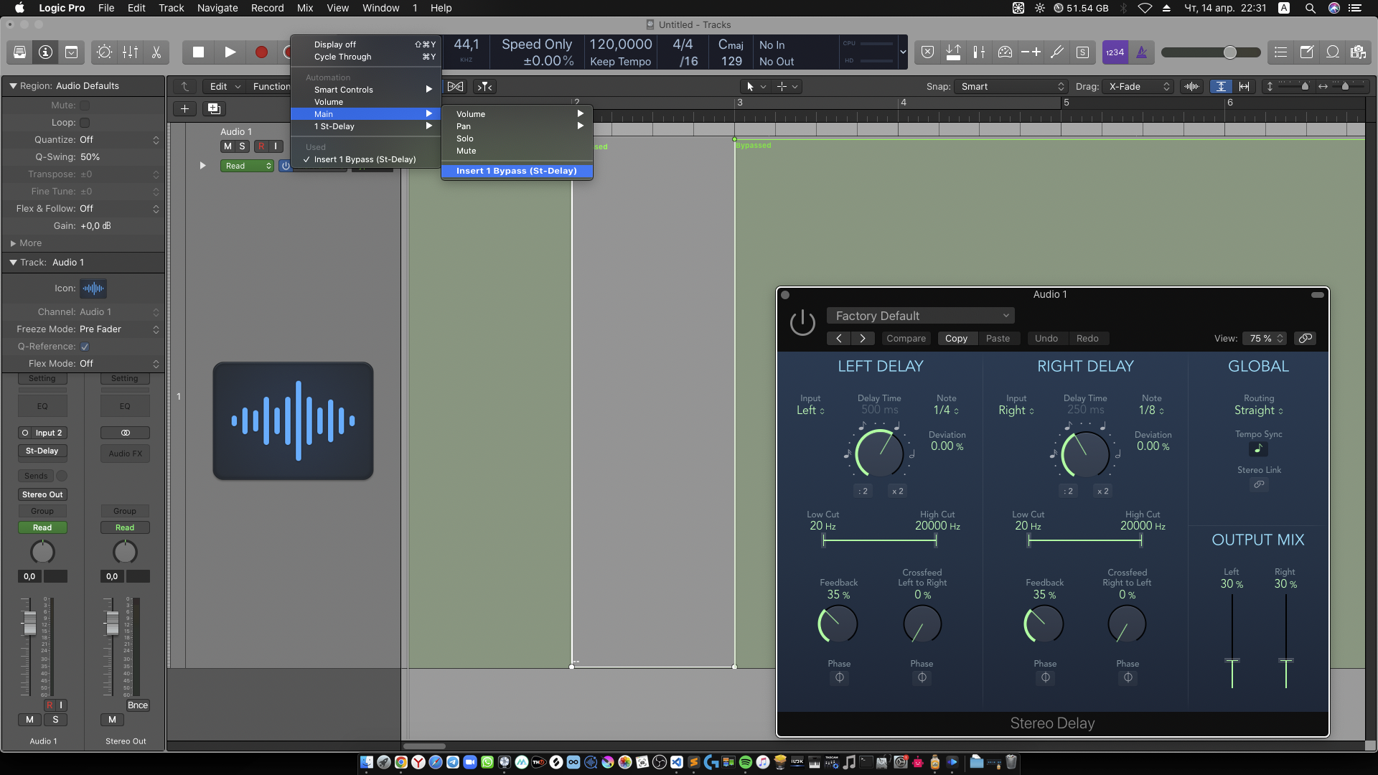Toggle waveform zoom button
The height and width of the screenshot is (775, 1378).
1191,87
